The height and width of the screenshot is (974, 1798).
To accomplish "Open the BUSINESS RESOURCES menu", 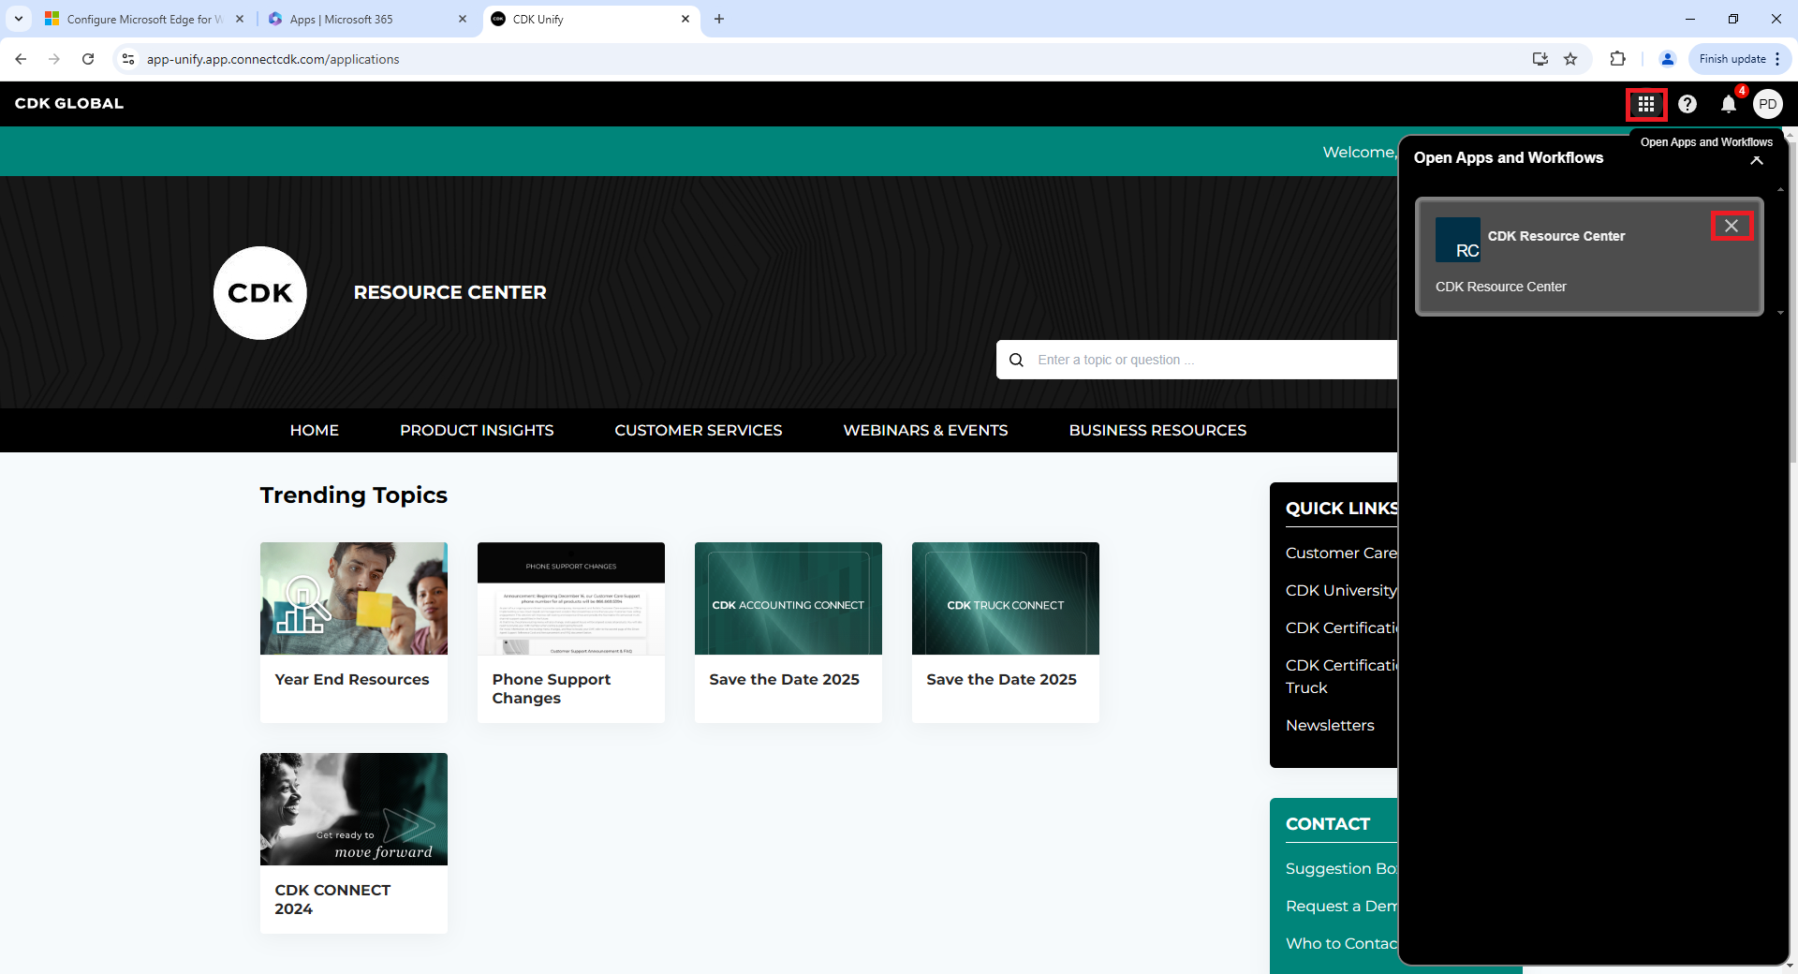I will tap(1157, 430).
